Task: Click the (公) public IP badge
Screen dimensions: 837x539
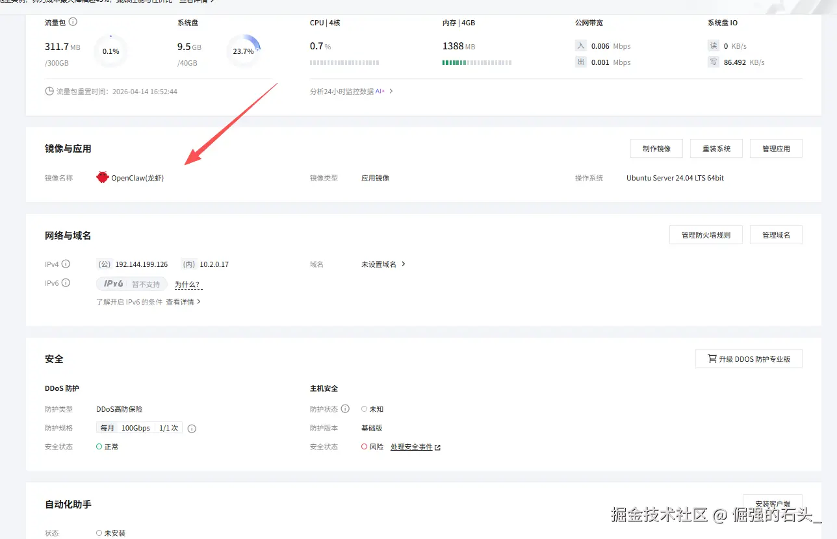Action: [104, 264]
